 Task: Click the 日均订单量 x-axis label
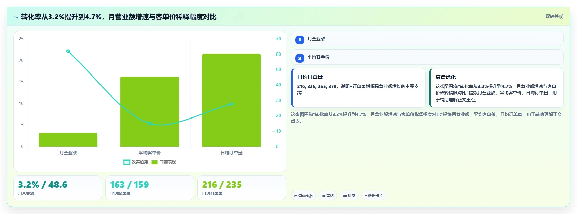tap(231, 153)
